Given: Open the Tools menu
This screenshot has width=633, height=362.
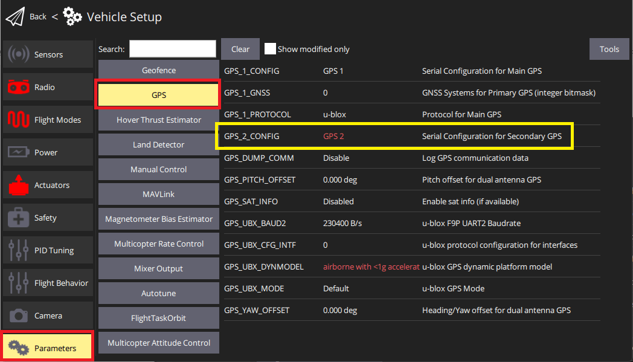Looking at the screenshot, I should [x=609, y=49].
